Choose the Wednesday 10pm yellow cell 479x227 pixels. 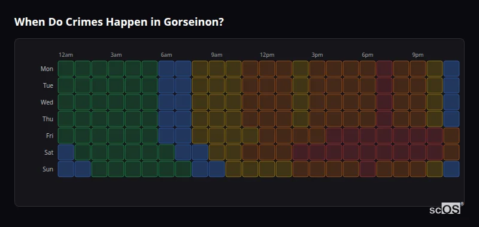coord(435,102)
